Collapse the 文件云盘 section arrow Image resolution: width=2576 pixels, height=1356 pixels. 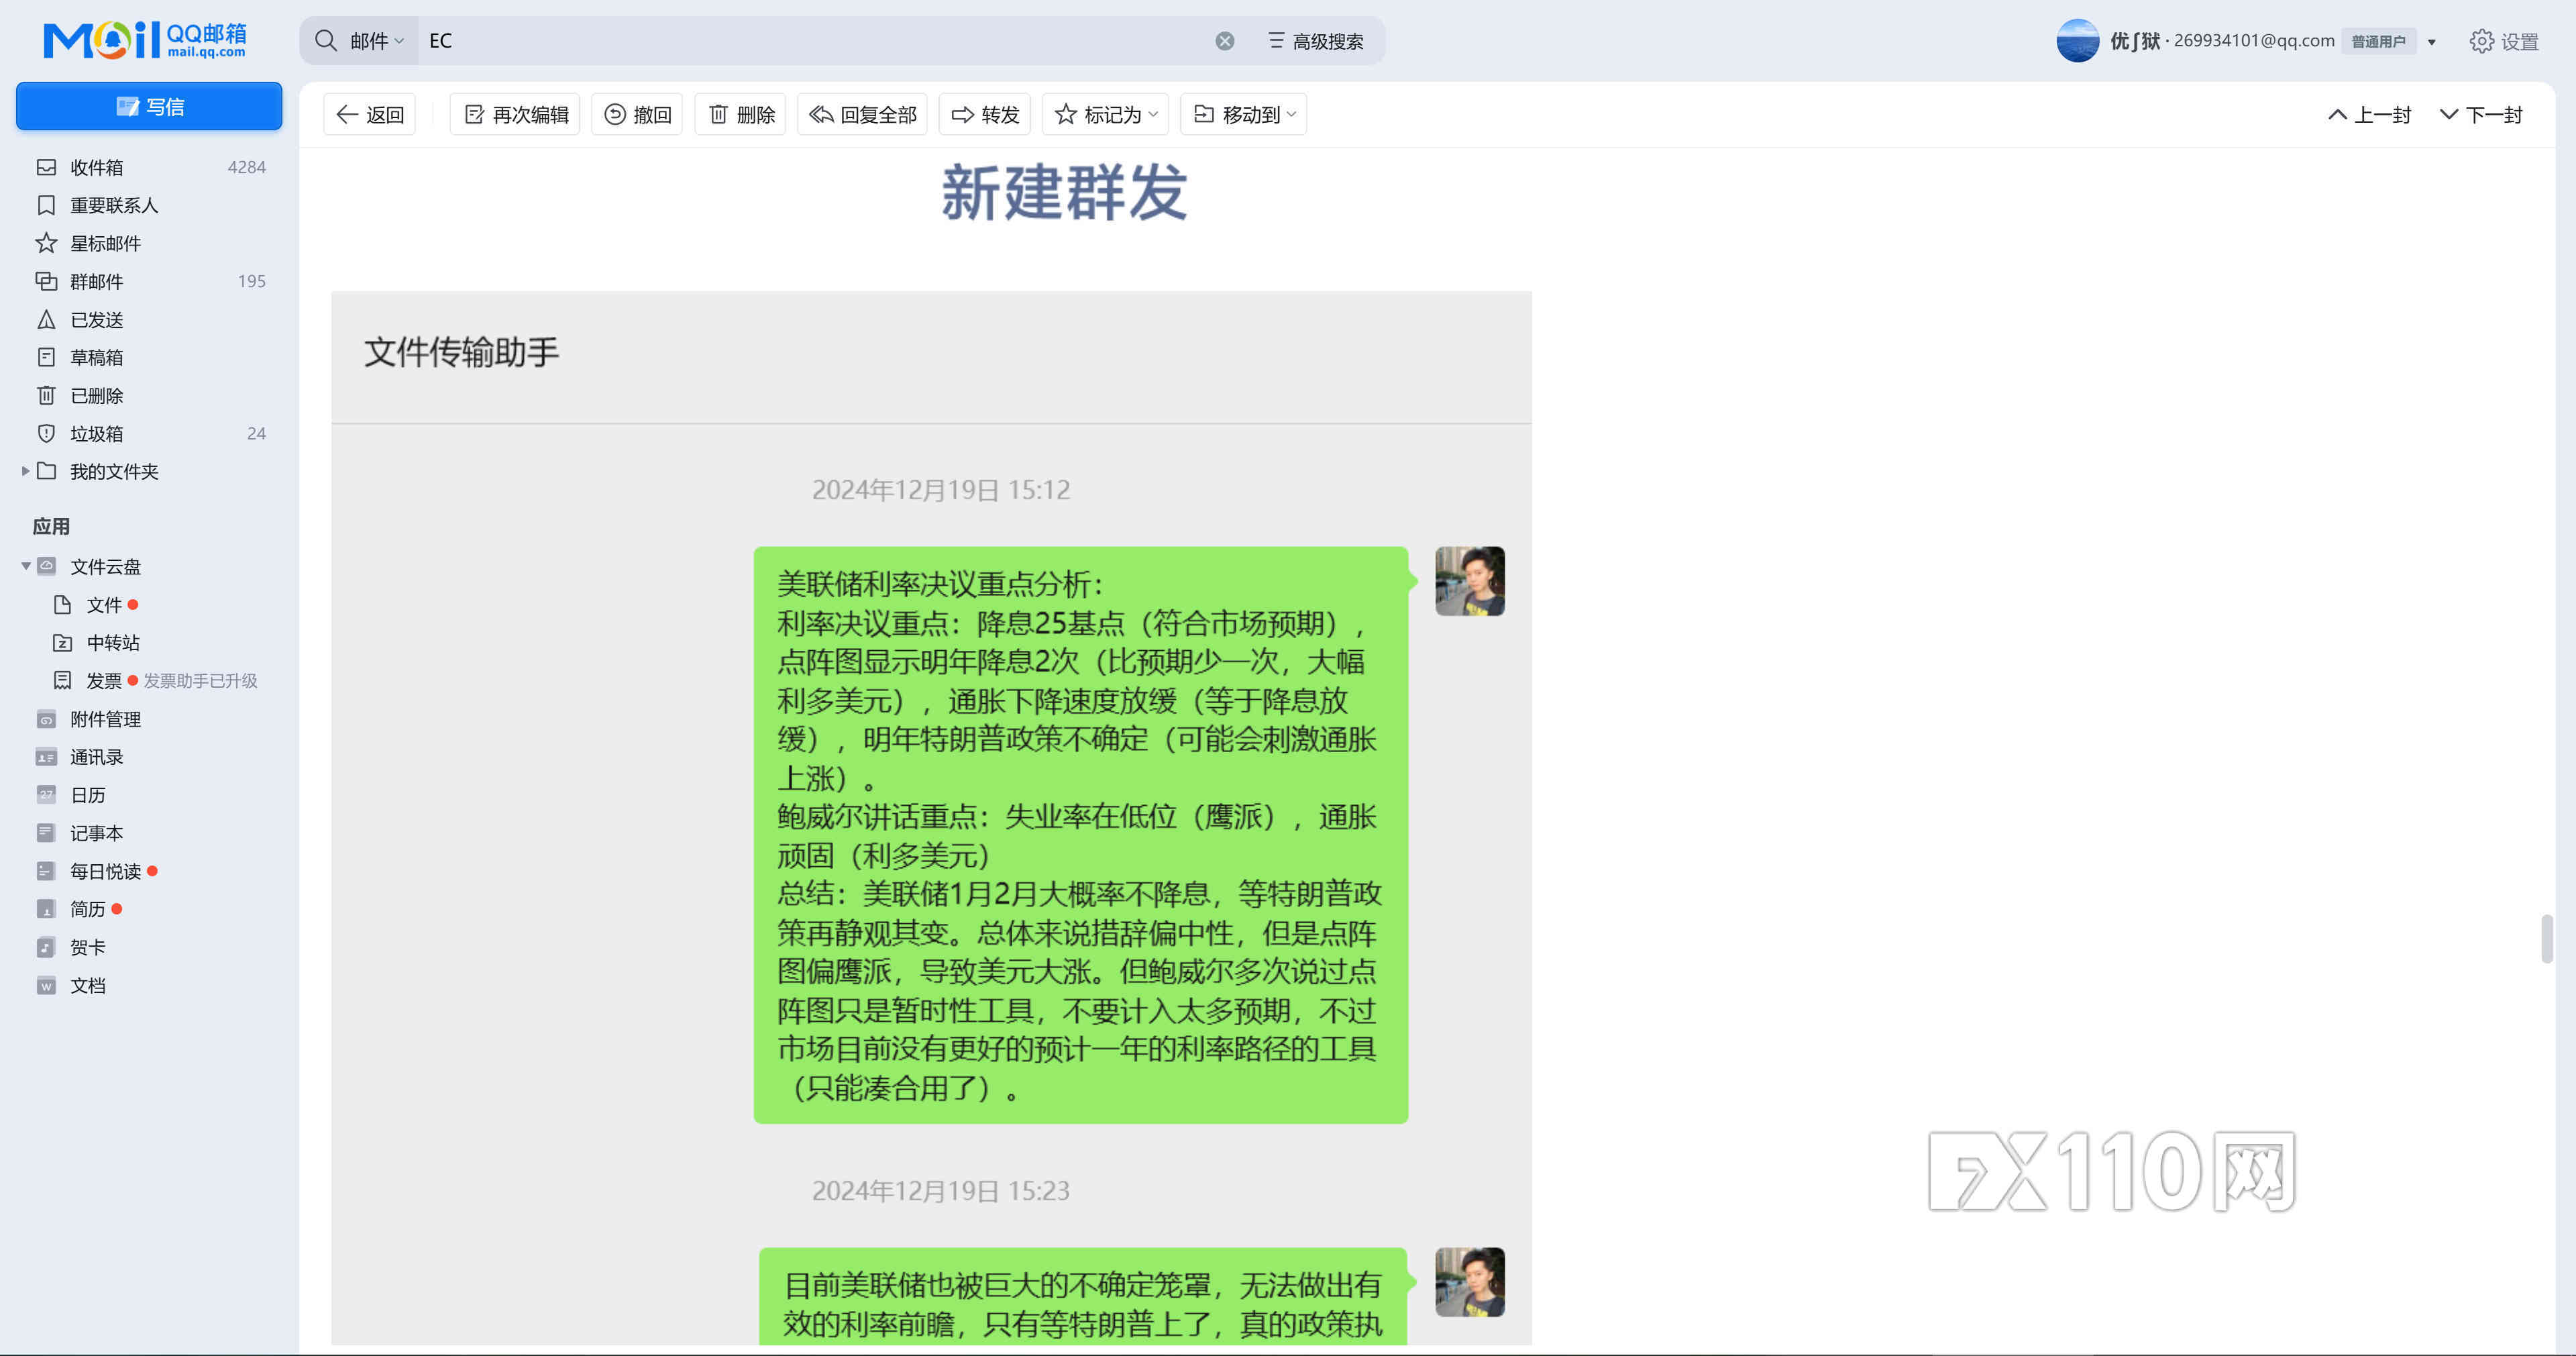click(x=25, y=567)
